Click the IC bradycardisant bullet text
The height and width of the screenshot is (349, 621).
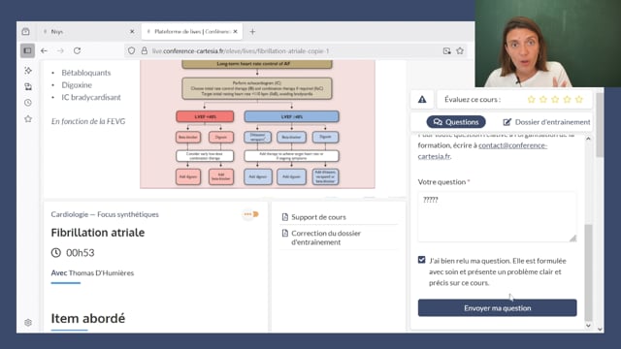coord(91,97)
